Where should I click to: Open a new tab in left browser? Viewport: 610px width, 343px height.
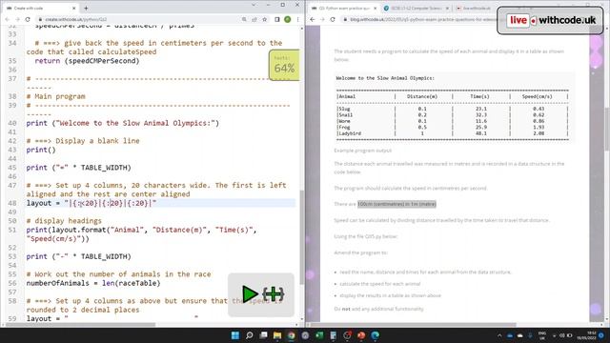point(86,8)
